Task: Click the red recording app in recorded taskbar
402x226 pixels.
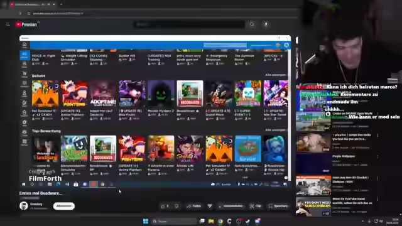Action: pyautogui.click(x=94, y=184)
